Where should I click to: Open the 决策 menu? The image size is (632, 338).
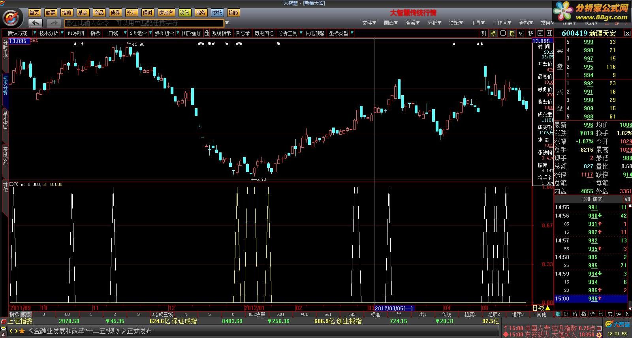[456, 23]
